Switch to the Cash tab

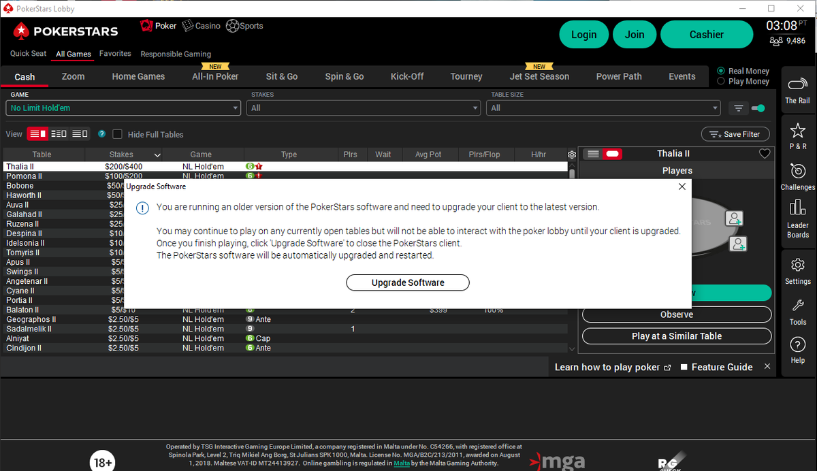[x=25, y=77]
